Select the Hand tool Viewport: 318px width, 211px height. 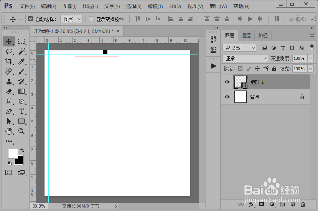click(9, 131)
